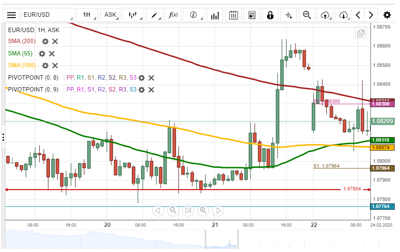This screenshot has height=252, width=400.
Task: Click the 1.07854 line price label
Action: pos(352,189)
